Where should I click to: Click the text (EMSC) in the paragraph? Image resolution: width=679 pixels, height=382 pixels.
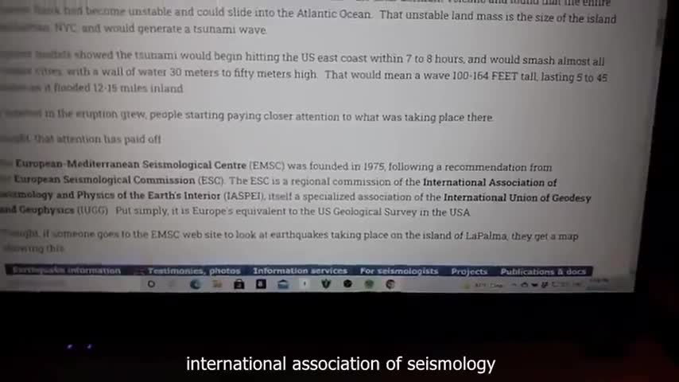pyautogui.click(x=267, y=166)
